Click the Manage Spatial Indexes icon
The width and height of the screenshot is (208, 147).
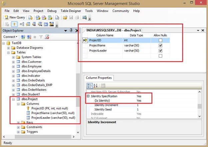tap(52, 24)
